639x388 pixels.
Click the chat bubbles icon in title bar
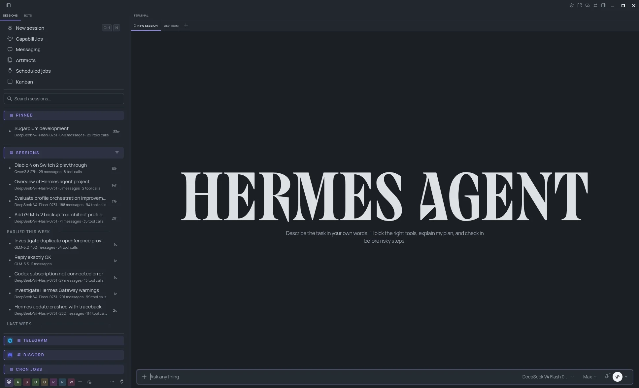pos(587,5)
